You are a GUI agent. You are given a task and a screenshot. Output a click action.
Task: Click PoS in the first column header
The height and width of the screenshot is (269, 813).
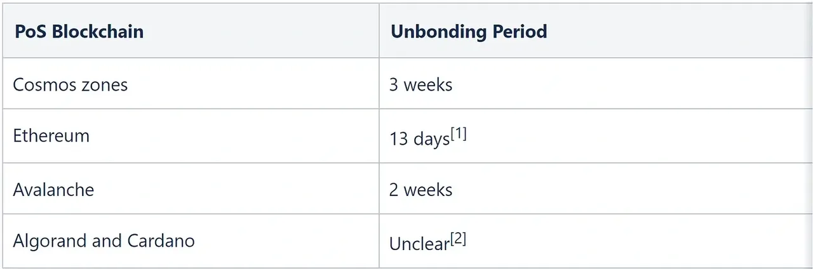(30, 32)
